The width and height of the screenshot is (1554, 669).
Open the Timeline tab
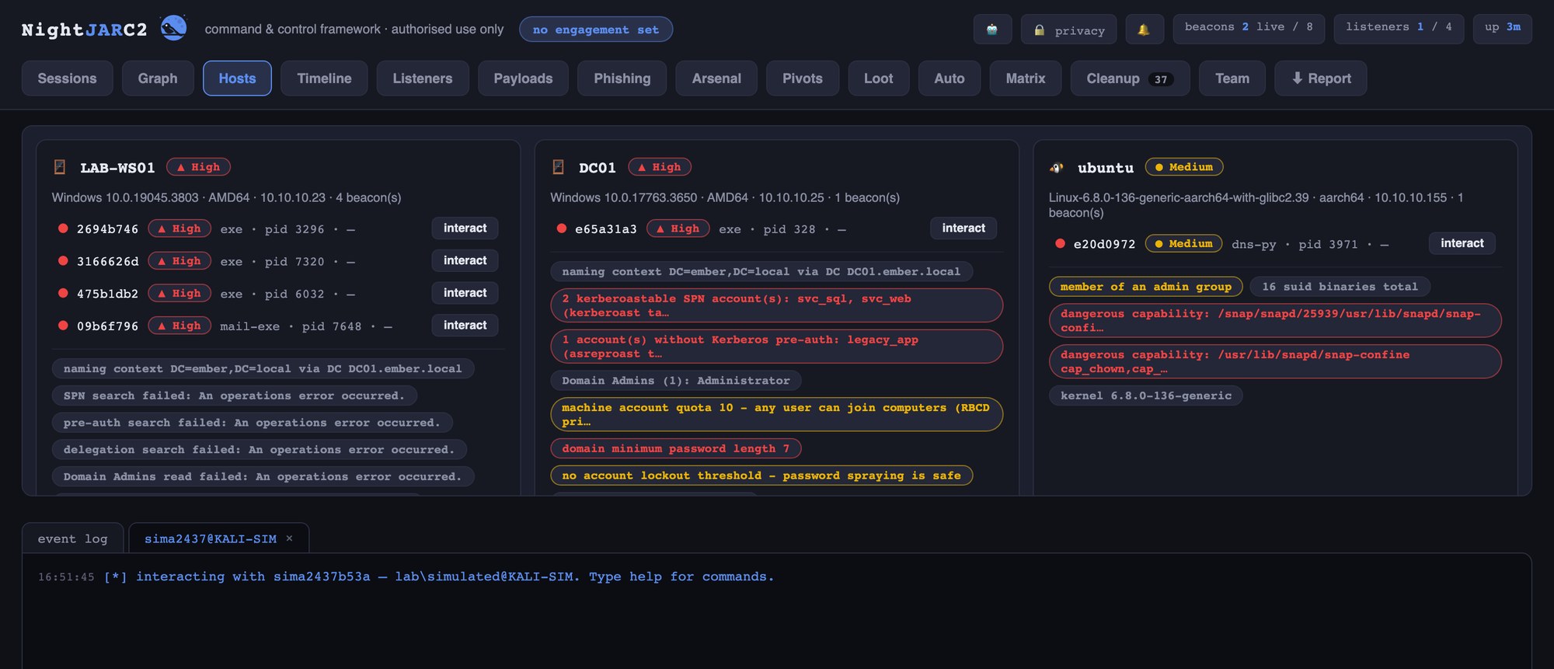[x=324, y=78]
